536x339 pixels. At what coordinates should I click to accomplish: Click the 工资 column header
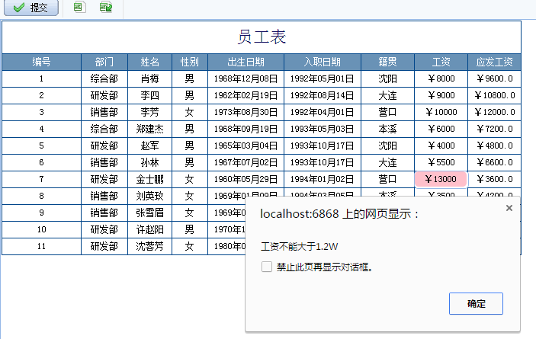(x=441, y=62)
